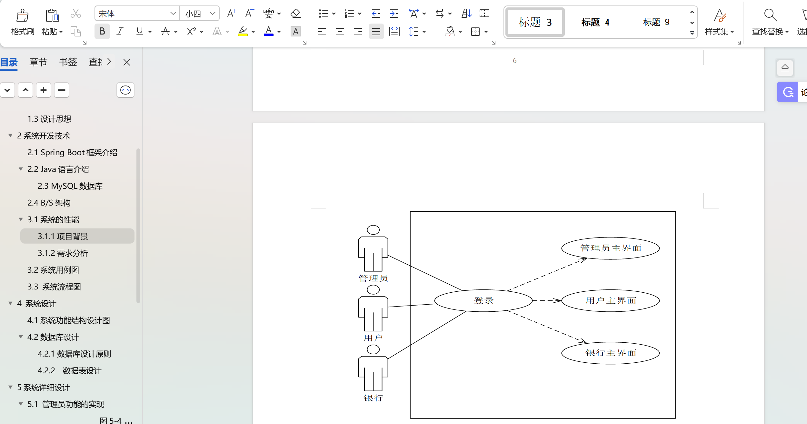
Task: Click the increase font size icon
Action: point(231,14)
